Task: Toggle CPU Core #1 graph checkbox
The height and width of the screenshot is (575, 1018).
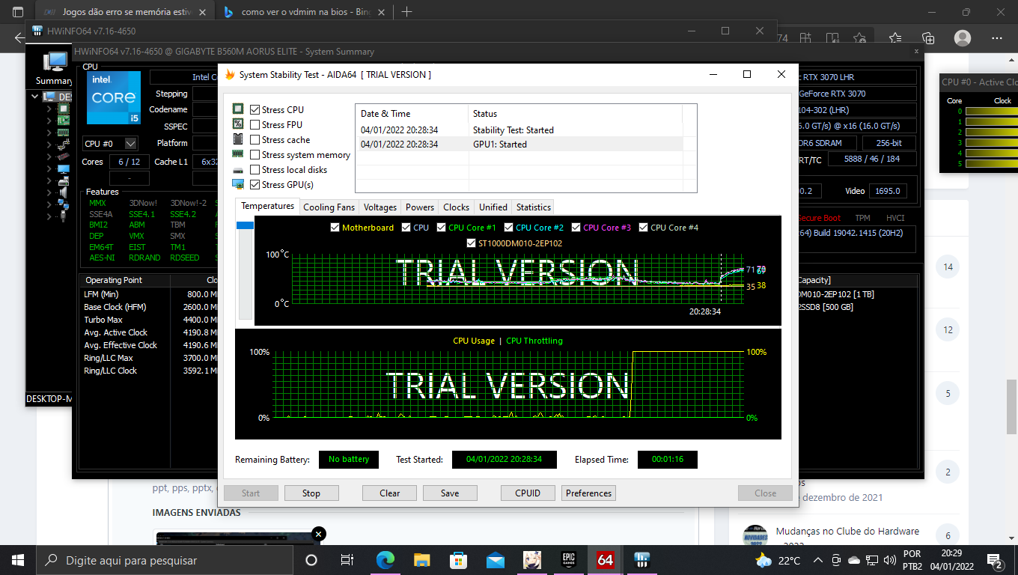Action: click(441, 228)
